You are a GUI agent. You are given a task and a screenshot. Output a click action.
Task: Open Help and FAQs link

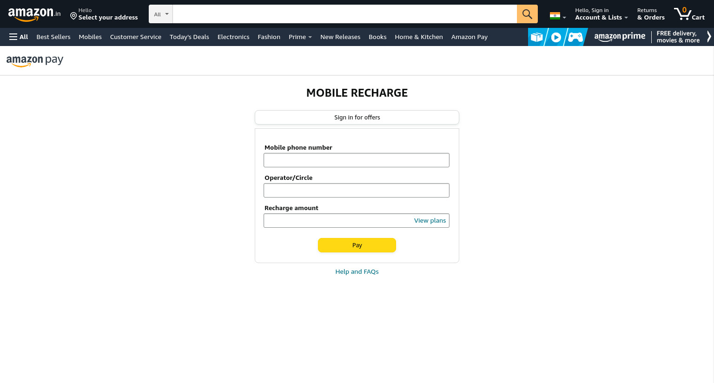point(357,271)
